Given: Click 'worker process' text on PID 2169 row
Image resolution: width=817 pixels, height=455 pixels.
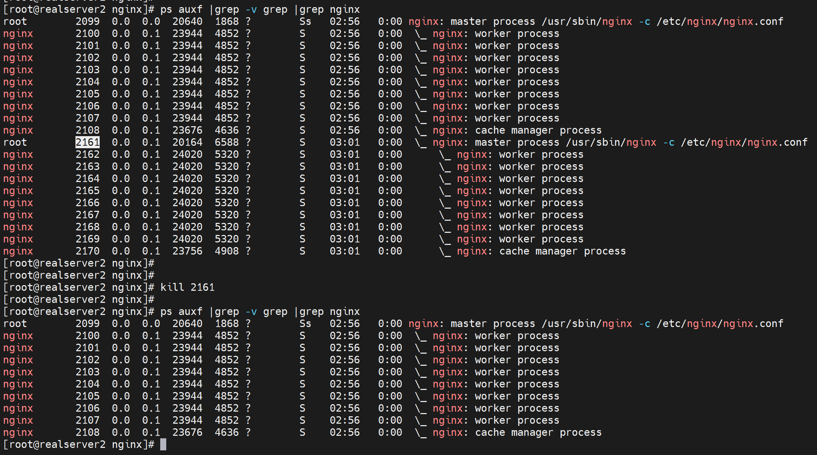Looking at the screenshot, I should [x=541, y=239].
